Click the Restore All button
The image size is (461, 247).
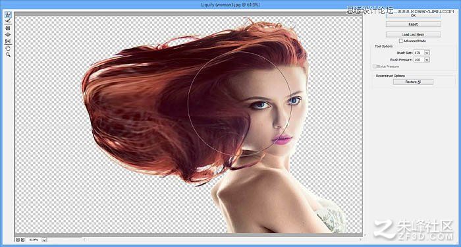coord(413,82)
